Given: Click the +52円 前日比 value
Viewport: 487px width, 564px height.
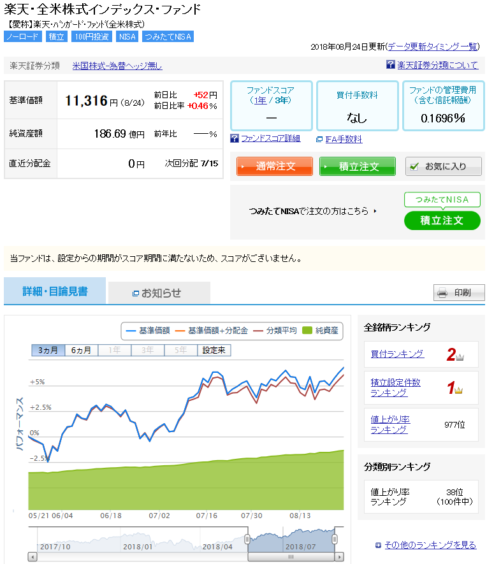Looking at the screenshot, I should (205, 95).
